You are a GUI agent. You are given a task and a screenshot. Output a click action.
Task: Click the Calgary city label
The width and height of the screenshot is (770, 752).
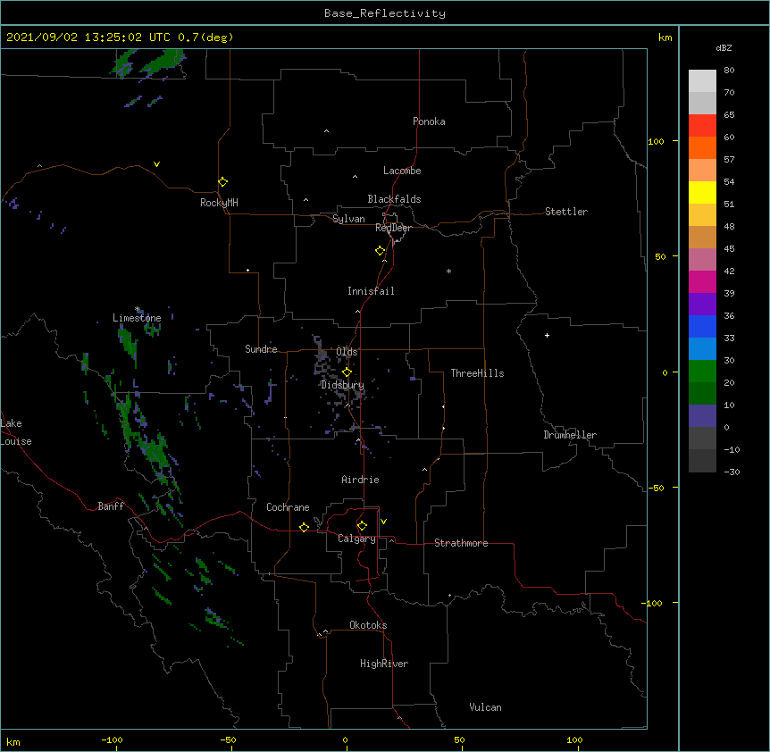pos(357,539)
